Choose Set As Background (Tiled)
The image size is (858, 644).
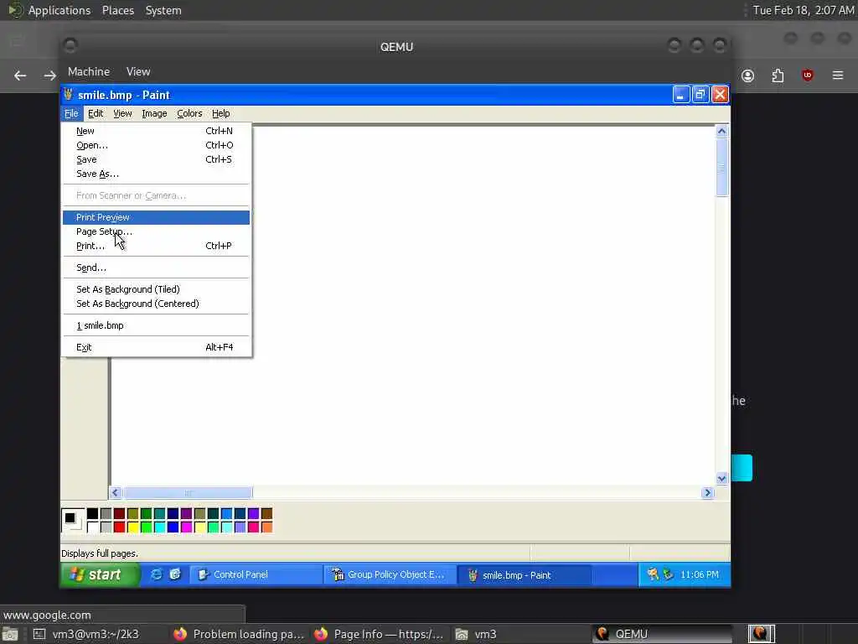156,289
